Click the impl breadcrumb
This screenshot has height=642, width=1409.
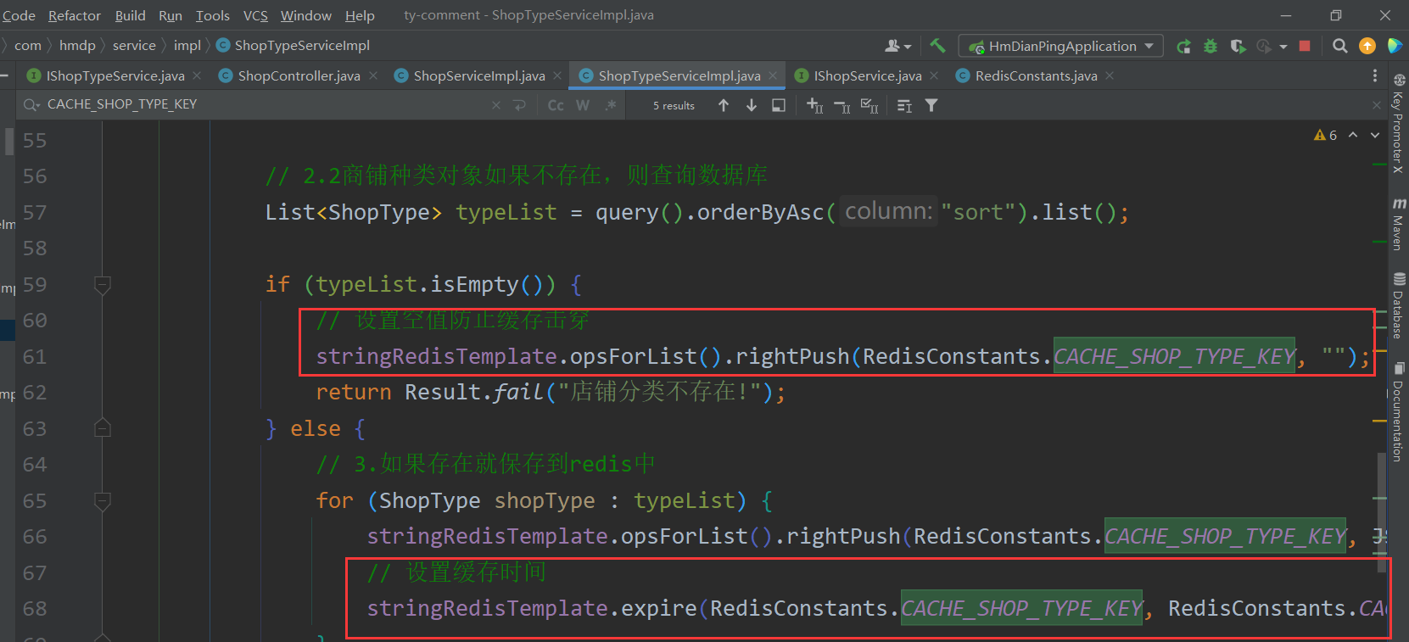tap(187, 46)
